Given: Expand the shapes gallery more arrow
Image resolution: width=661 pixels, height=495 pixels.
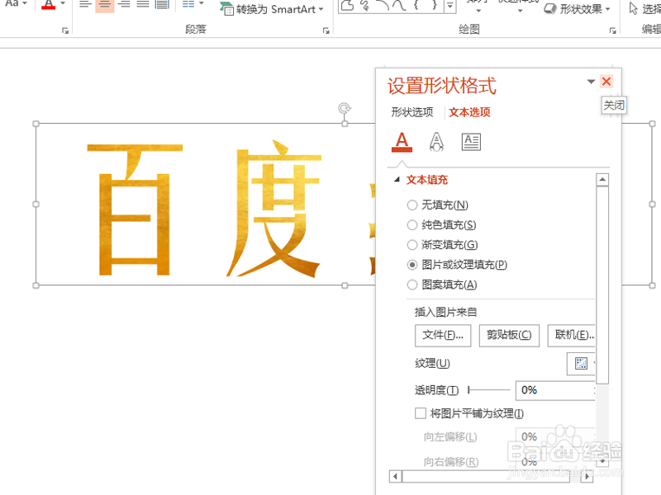Looking at the screenshot, I should 450,6.
